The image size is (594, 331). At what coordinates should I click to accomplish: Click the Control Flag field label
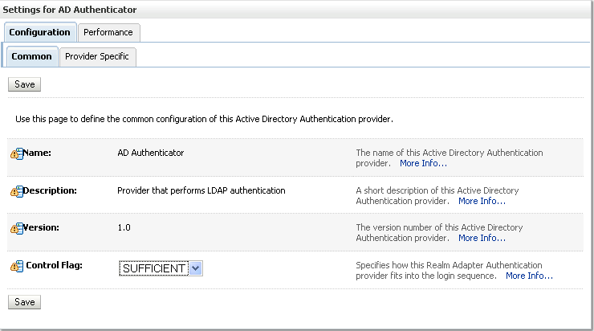55,265
